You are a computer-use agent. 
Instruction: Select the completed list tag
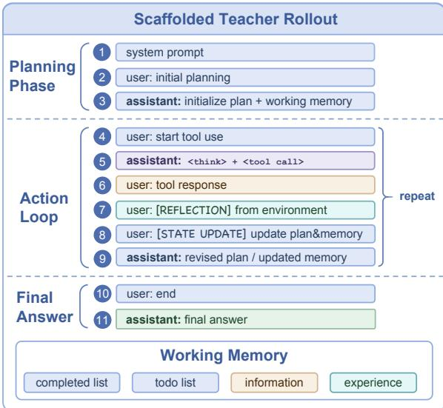click(72, 383)
